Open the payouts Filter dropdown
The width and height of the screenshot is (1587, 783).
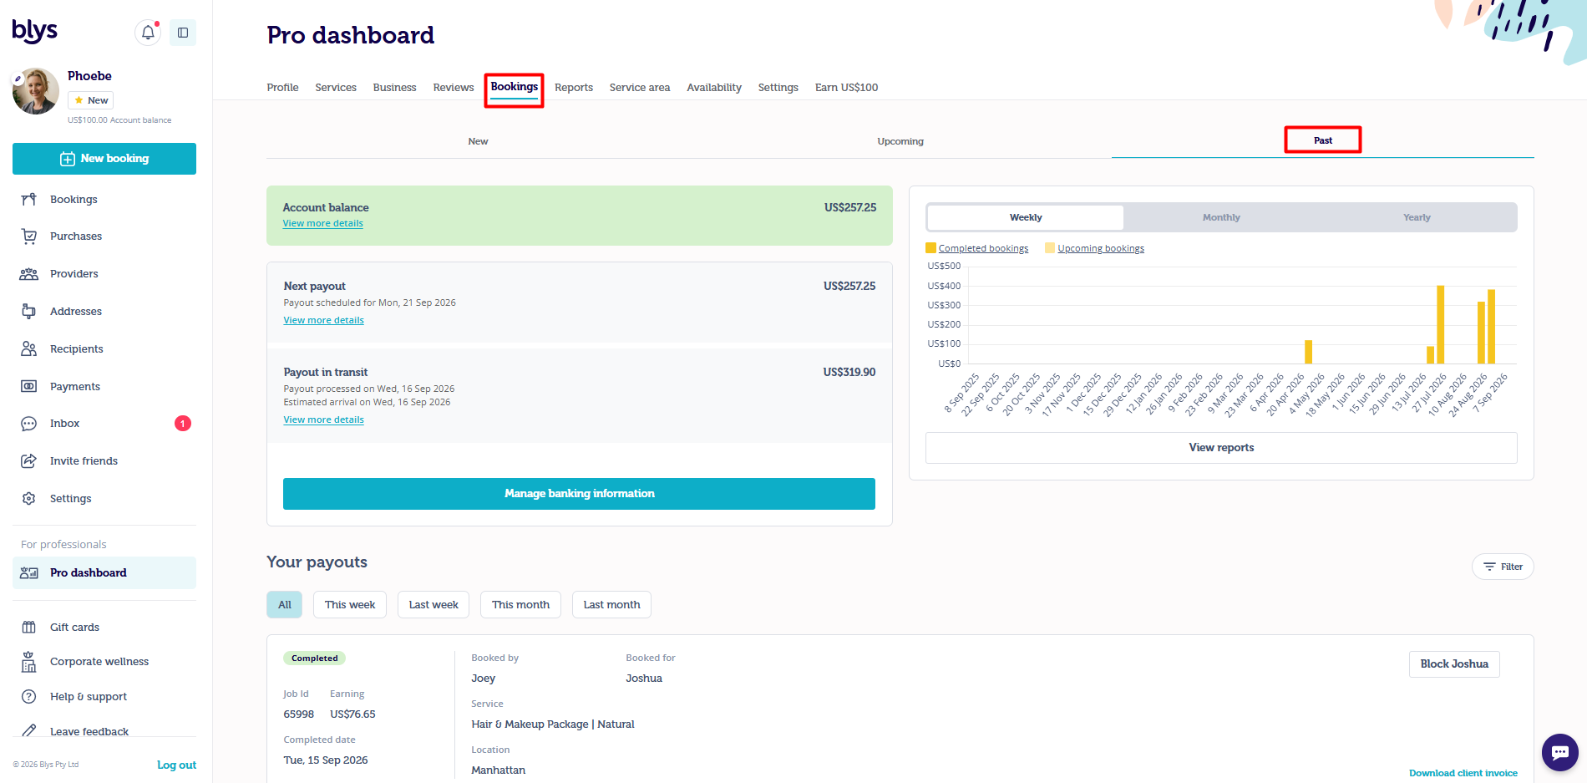click(1503, 567)
